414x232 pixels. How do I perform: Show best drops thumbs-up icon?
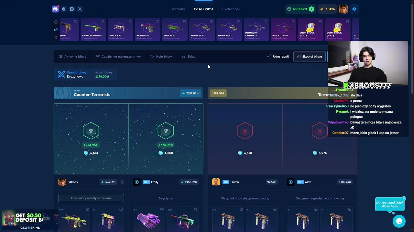(56, 30)
